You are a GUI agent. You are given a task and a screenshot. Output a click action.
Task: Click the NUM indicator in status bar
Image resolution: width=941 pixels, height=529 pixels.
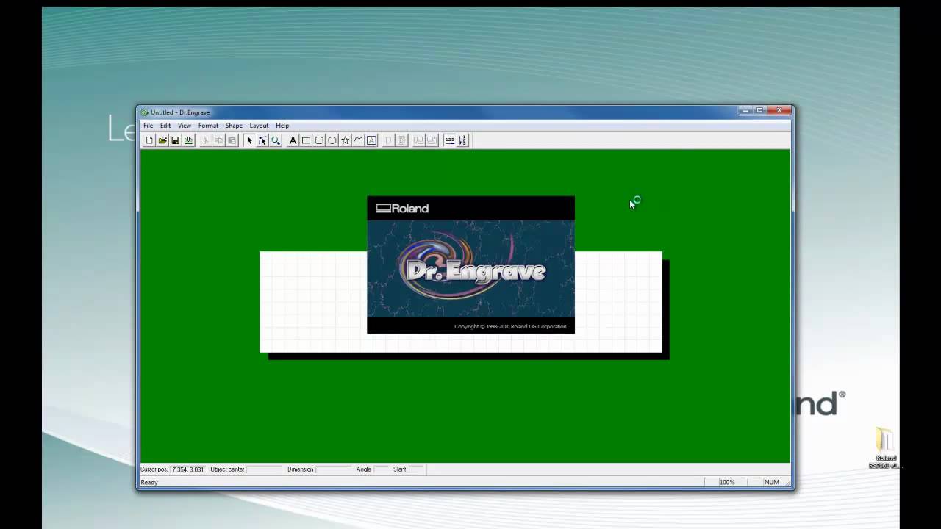point(771,482)
